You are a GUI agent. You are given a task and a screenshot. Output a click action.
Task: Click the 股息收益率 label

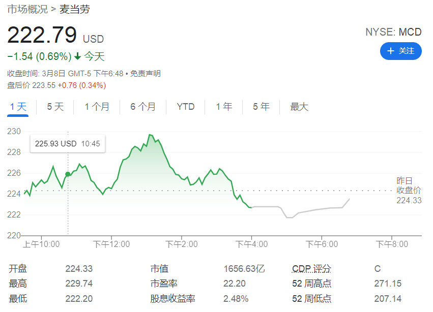pos(172,299)
